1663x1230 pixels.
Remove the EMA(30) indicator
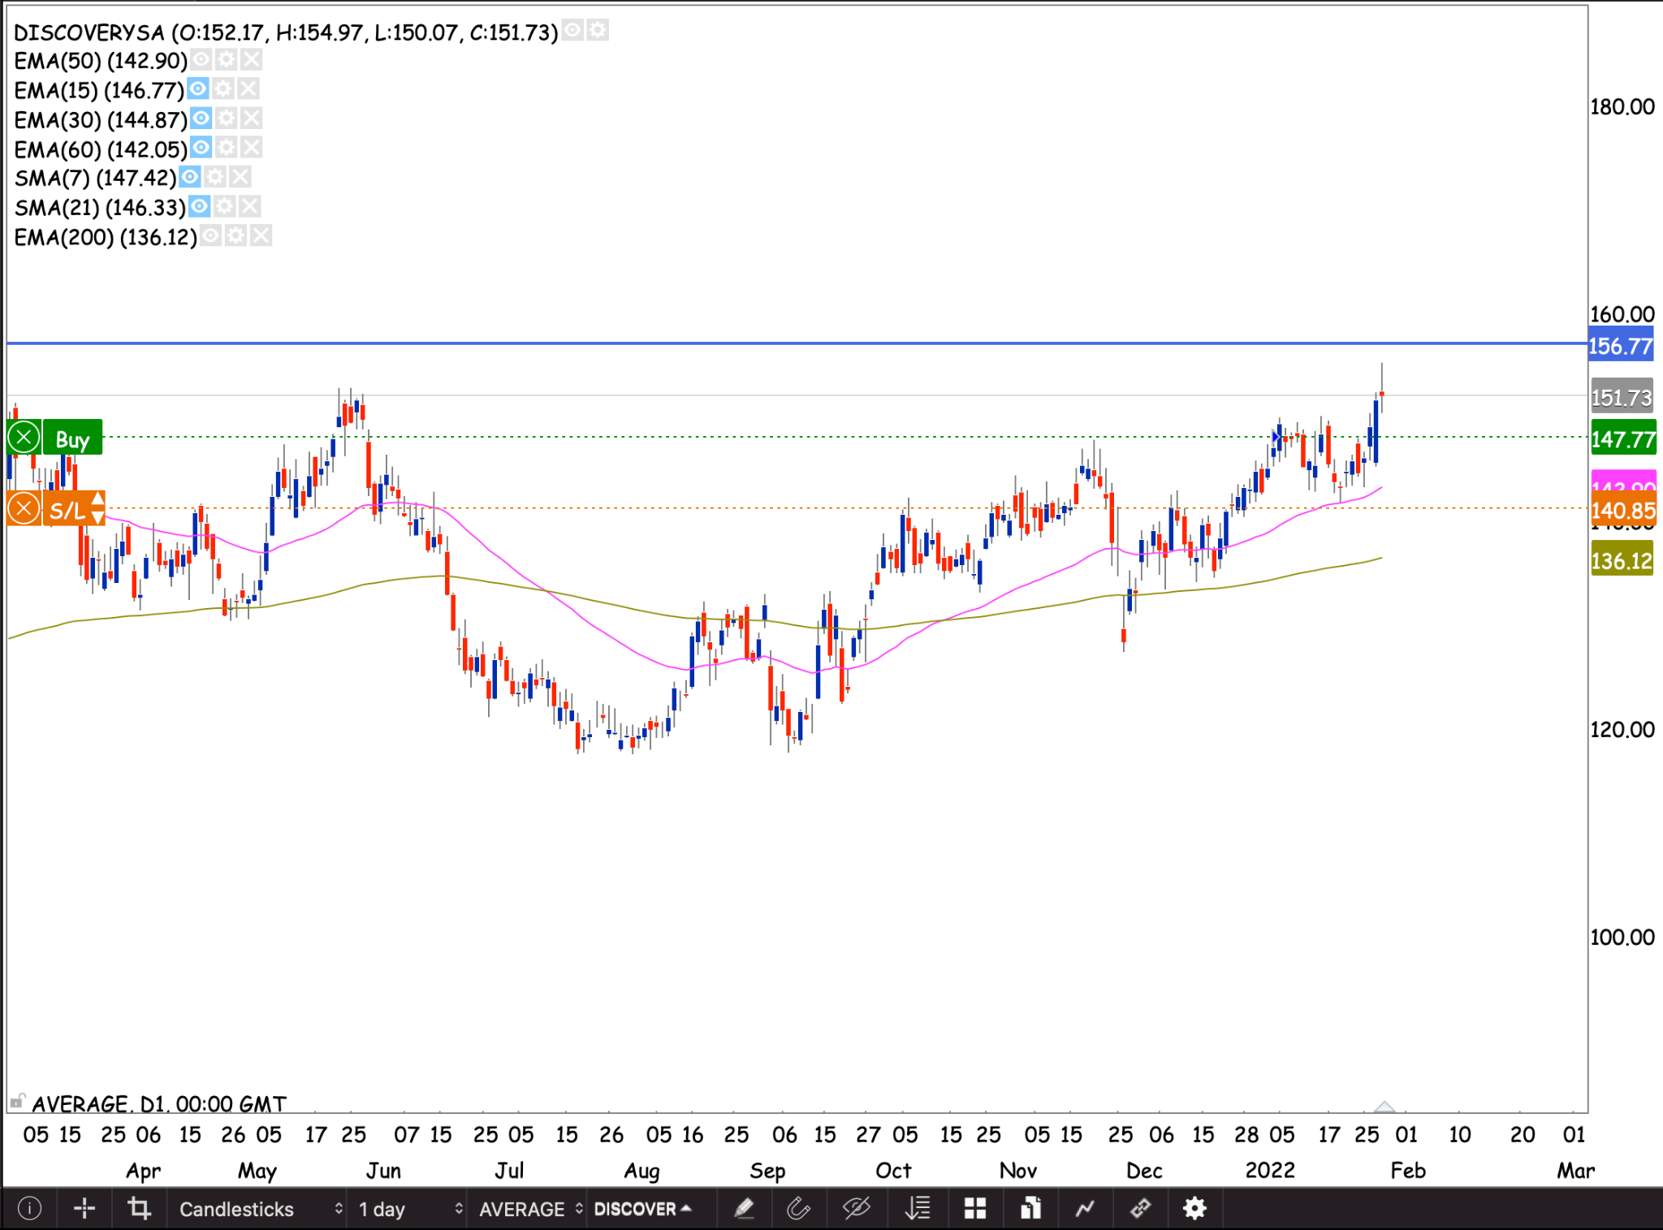(x=252, y=119)
